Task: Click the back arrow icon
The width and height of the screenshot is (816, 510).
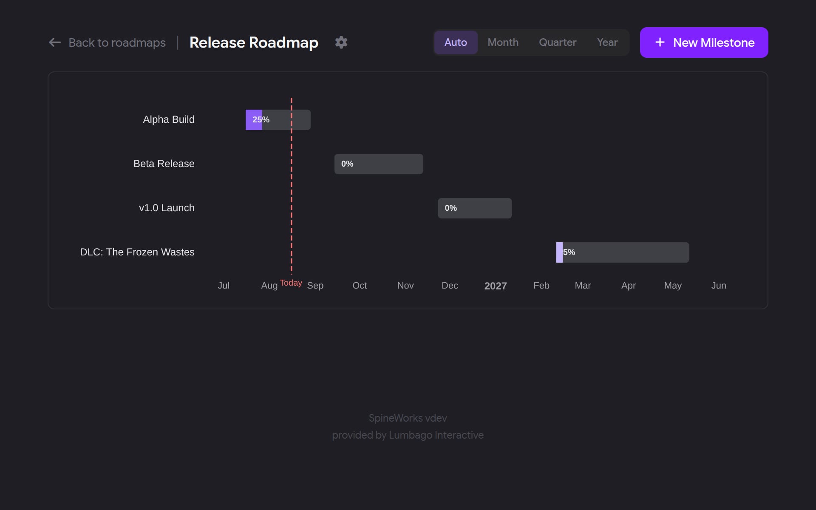Action: (x=55, y=42)
